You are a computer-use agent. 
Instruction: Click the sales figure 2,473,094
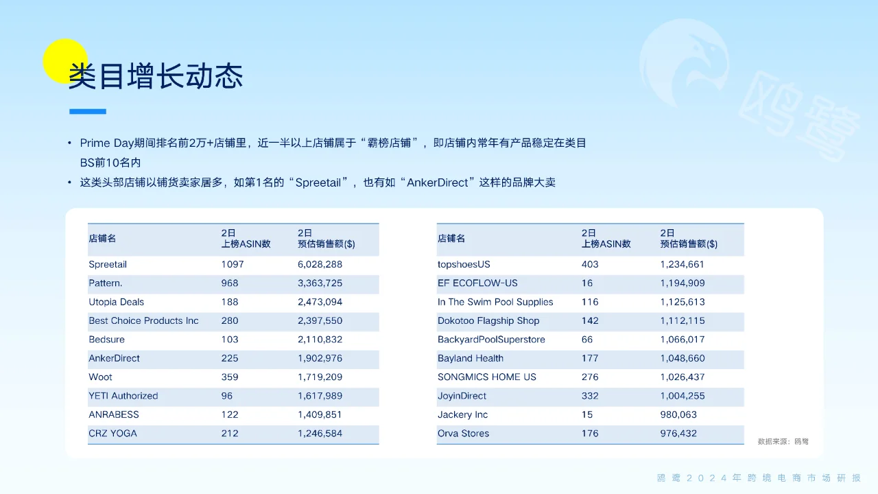coord(320,302)
